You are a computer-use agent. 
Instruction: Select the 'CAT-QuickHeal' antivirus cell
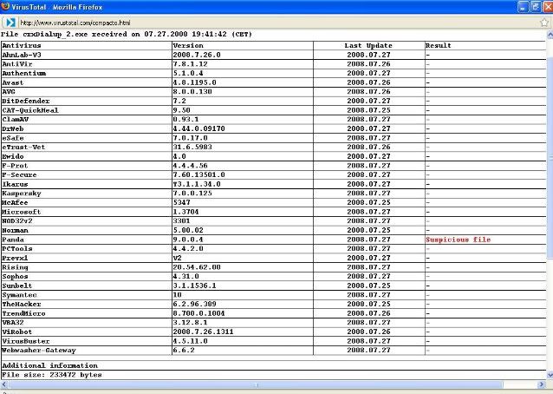[x=87, y=110]
